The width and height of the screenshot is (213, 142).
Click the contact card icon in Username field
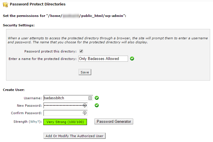90,98
